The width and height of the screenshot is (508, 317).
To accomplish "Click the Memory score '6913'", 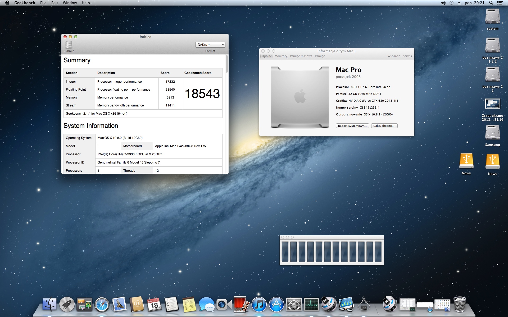I will [x=170, y=97].
